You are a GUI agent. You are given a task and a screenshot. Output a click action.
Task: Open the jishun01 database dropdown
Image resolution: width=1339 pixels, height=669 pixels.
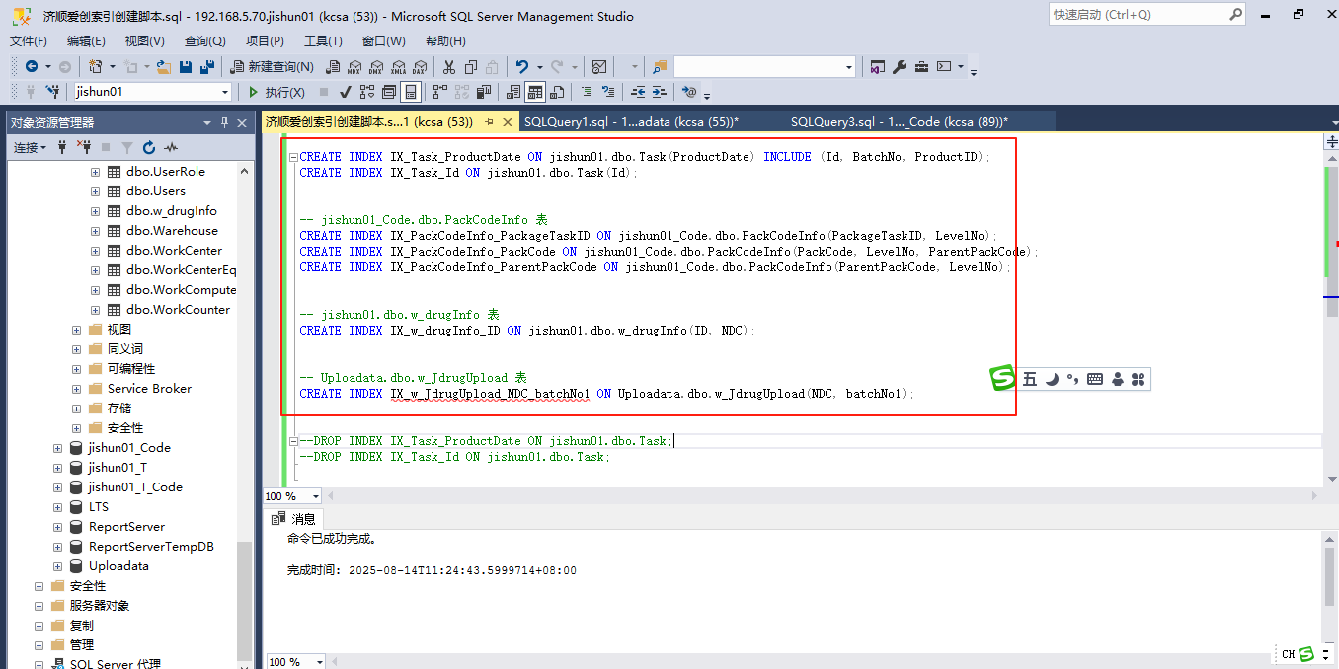pos(225,92)
